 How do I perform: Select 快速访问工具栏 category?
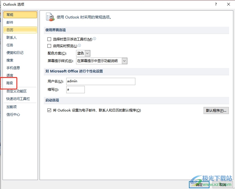click(20, 99)
